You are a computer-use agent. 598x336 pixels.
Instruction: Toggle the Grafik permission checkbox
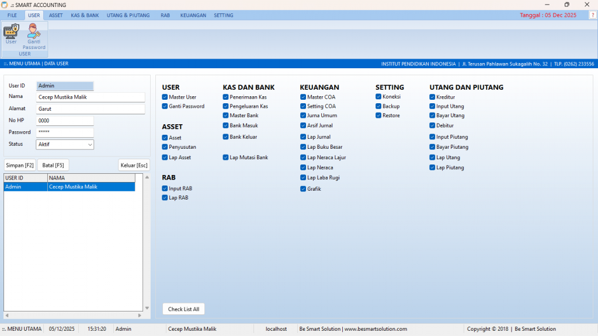tap(304, 188)
